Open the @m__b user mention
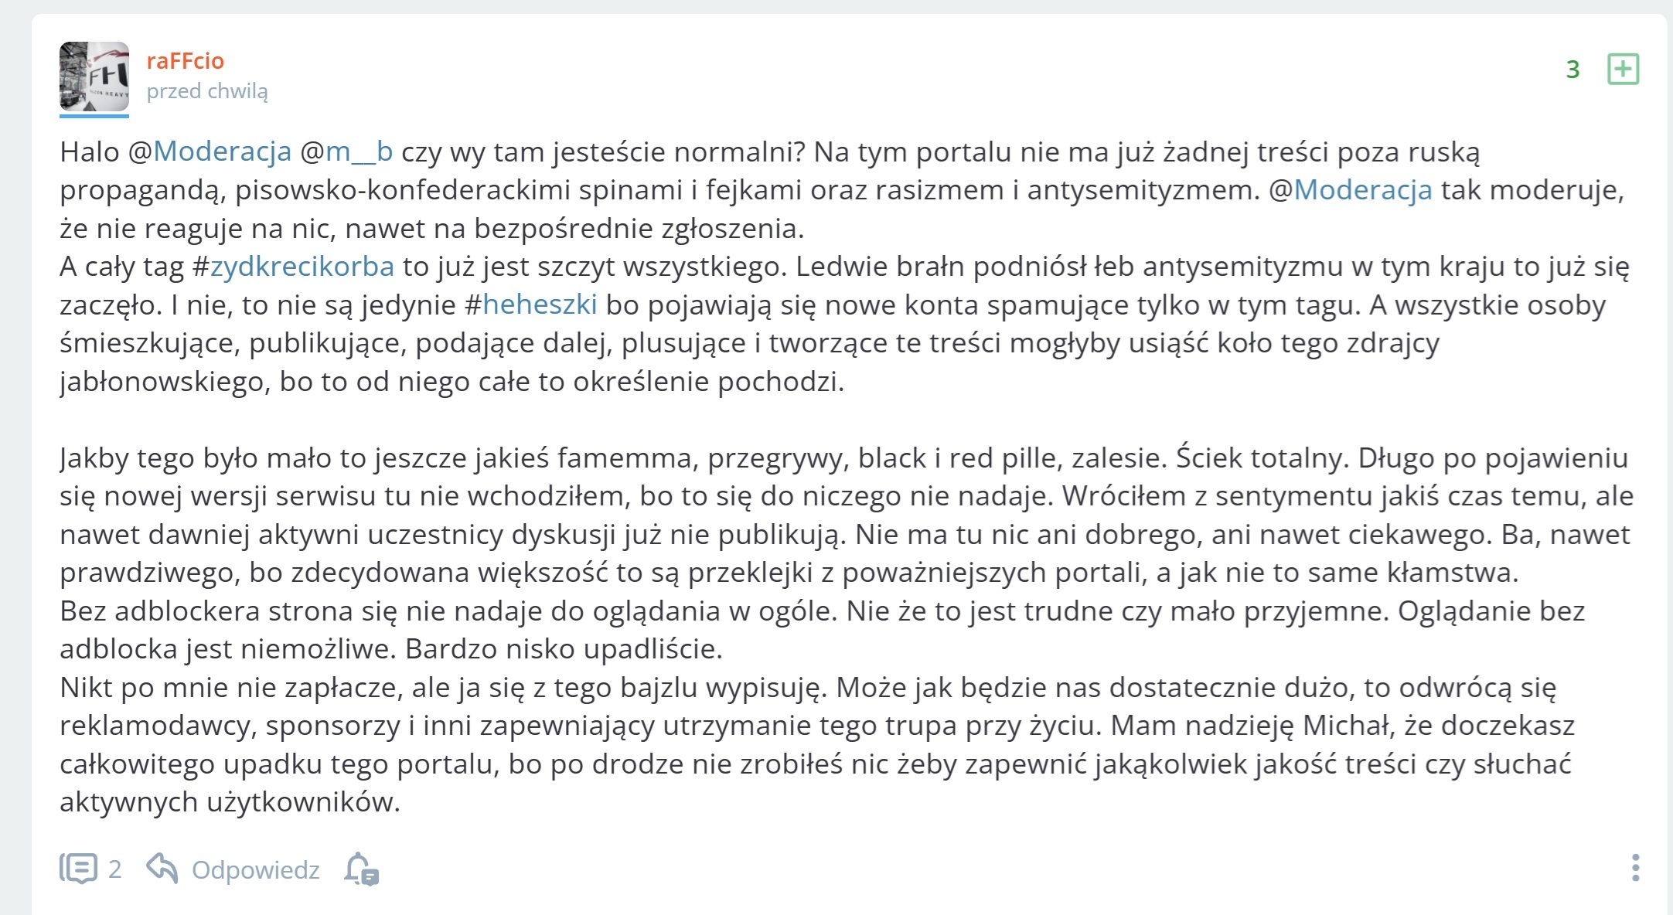Screen dimensions: 1673x915 pyautogui.click(x=358, y=151)
